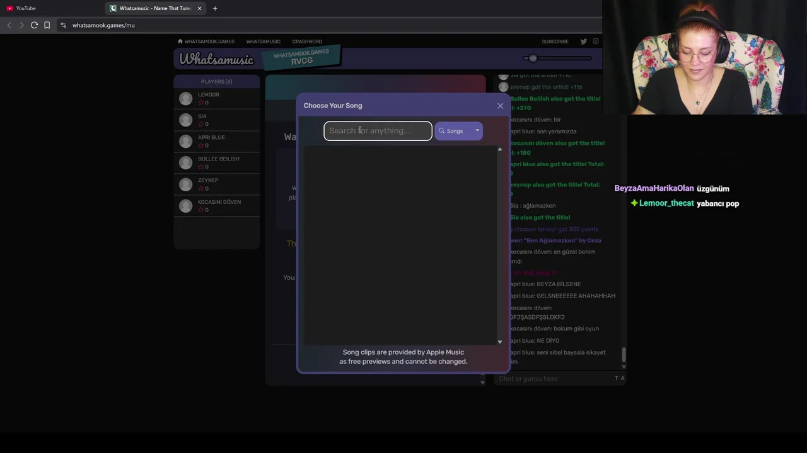Open Whatsamook Instagram icon

click(596, 42)
